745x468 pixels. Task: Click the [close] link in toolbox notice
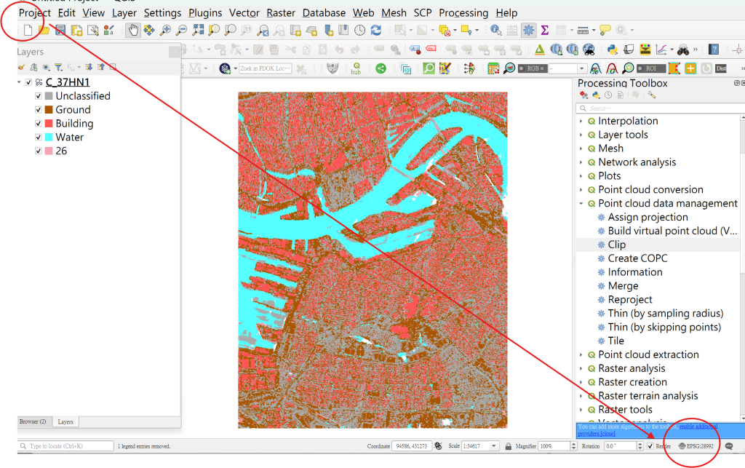(607, 434)
